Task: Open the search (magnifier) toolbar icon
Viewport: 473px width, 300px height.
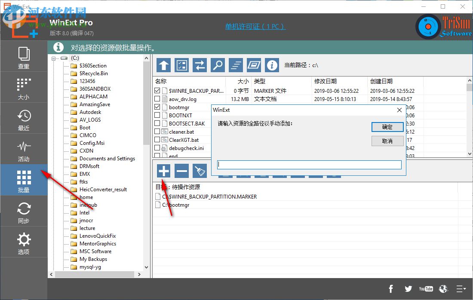Action: pos(218,65)
